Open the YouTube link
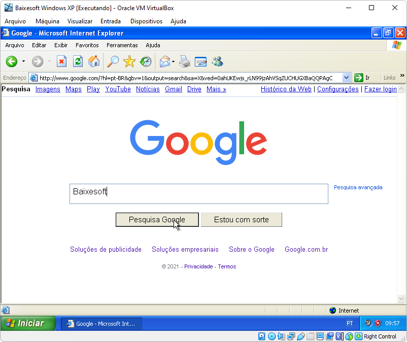 click(118, 89)
